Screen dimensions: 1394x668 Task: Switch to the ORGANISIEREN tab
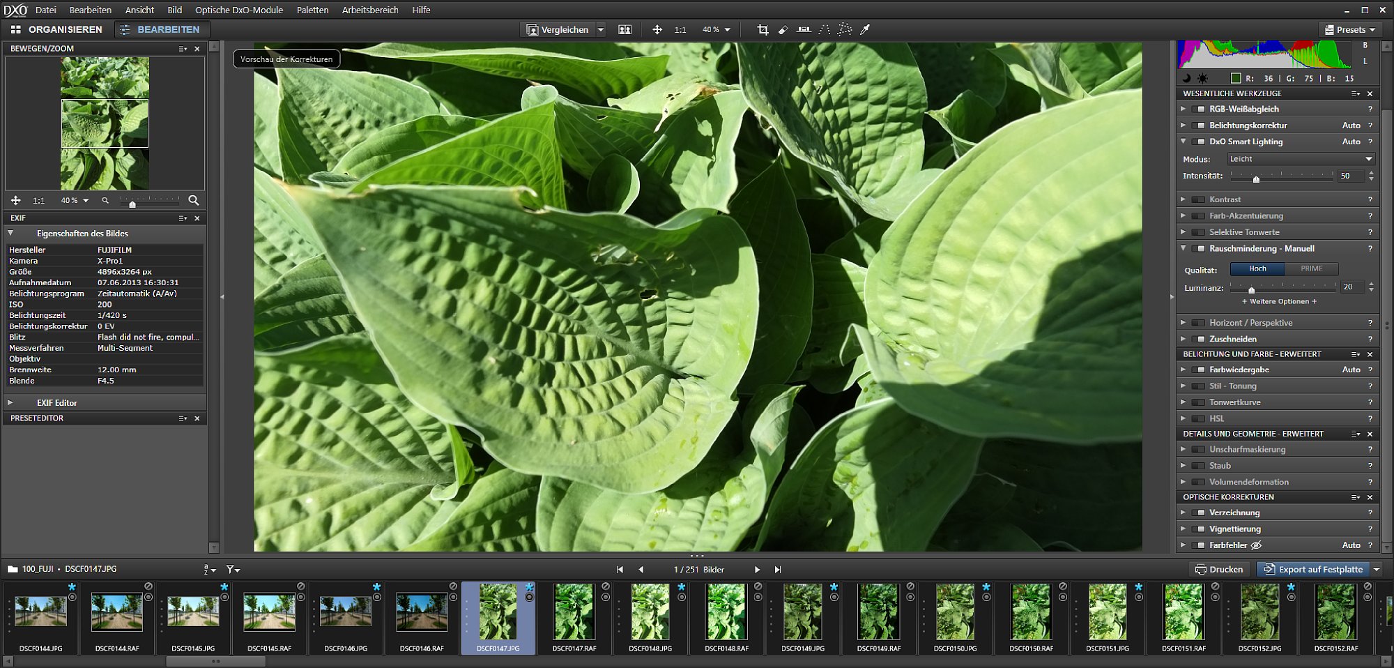pyautogui.click(x=56, y=30)
